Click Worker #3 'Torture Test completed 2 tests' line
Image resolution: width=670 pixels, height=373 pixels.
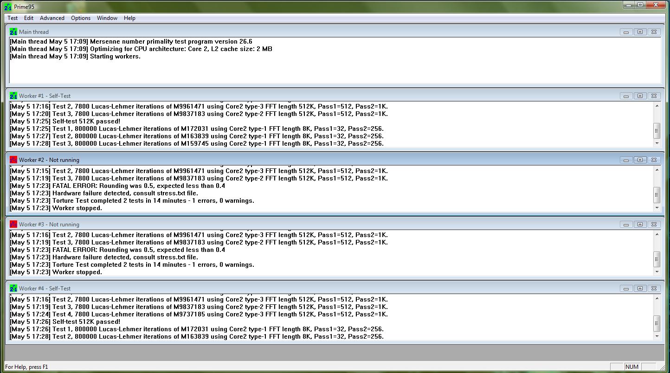132,264
